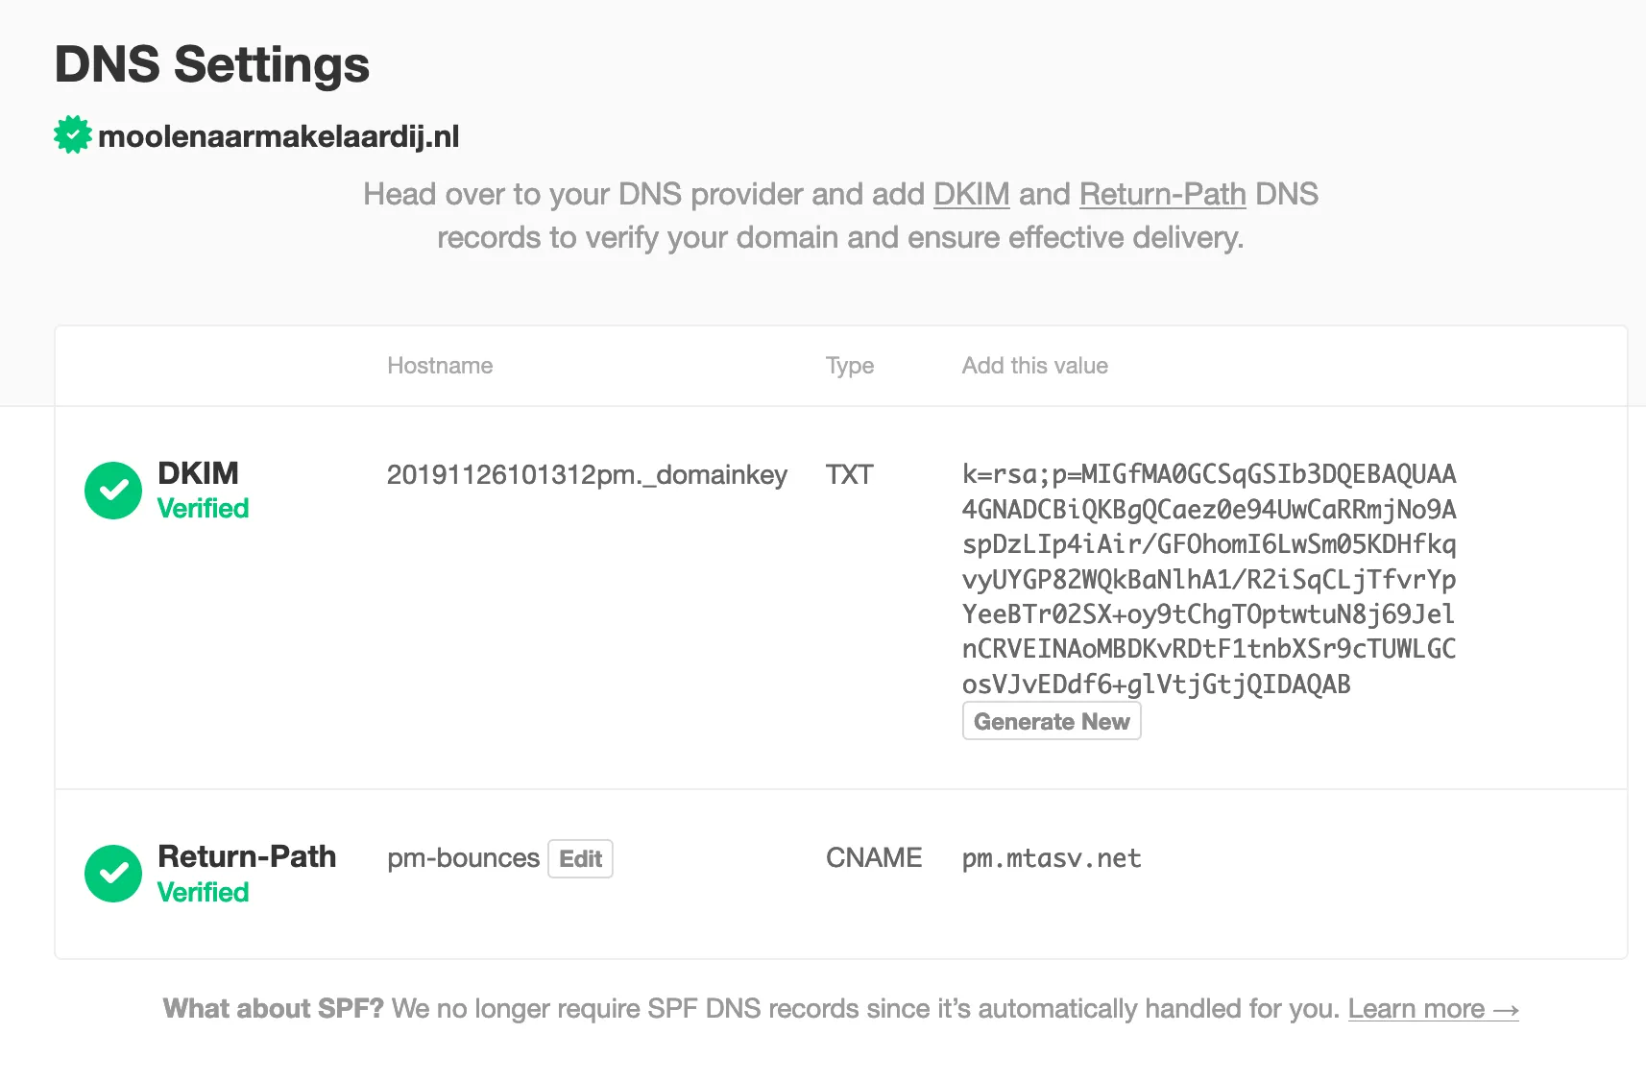Viewport: 1646px width, 1081px height.
Task: Click the Return-Path row label
Action: click(x=247, y=855)
